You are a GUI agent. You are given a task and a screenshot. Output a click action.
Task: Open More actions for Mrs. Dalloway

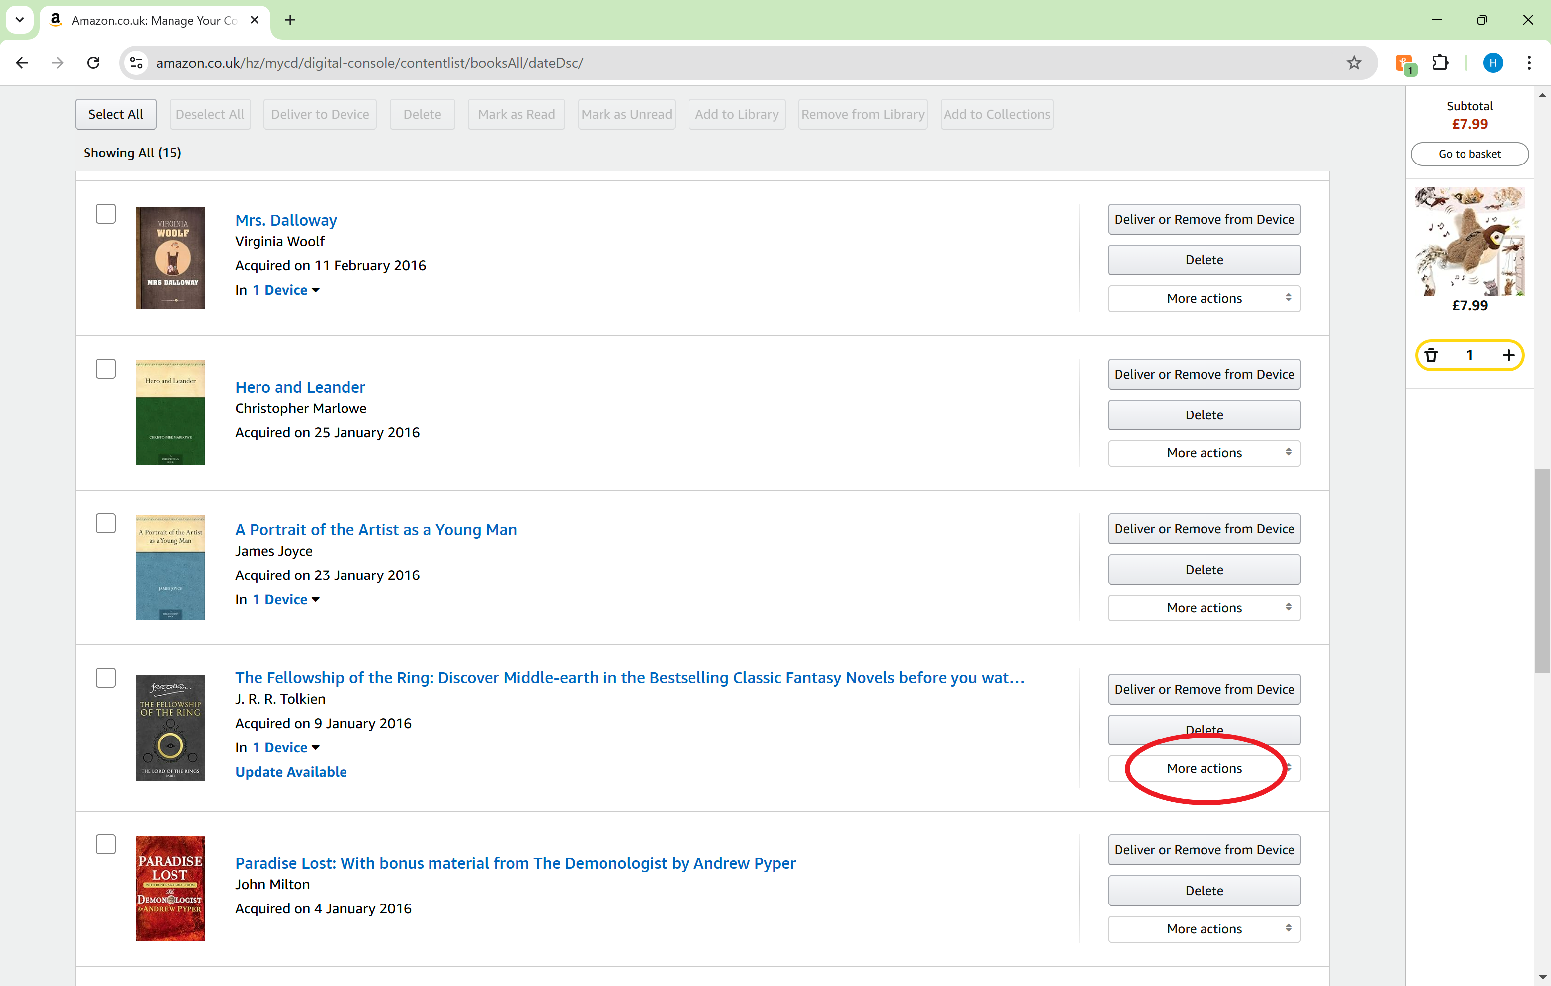(x=1204, y=298)
